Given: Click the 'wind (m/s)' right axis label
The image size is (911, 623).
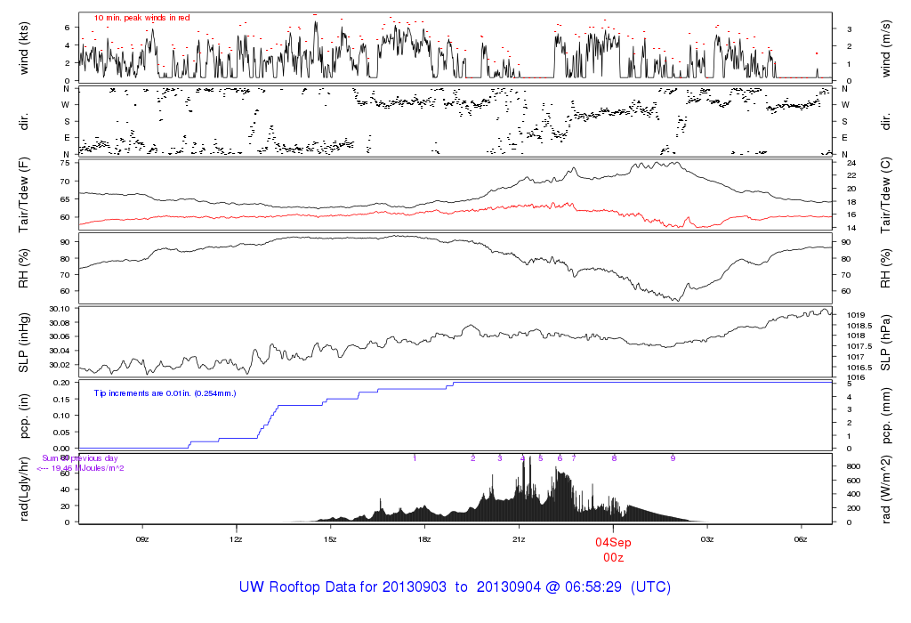Looking at the screenshot, I should coord(885,48).
